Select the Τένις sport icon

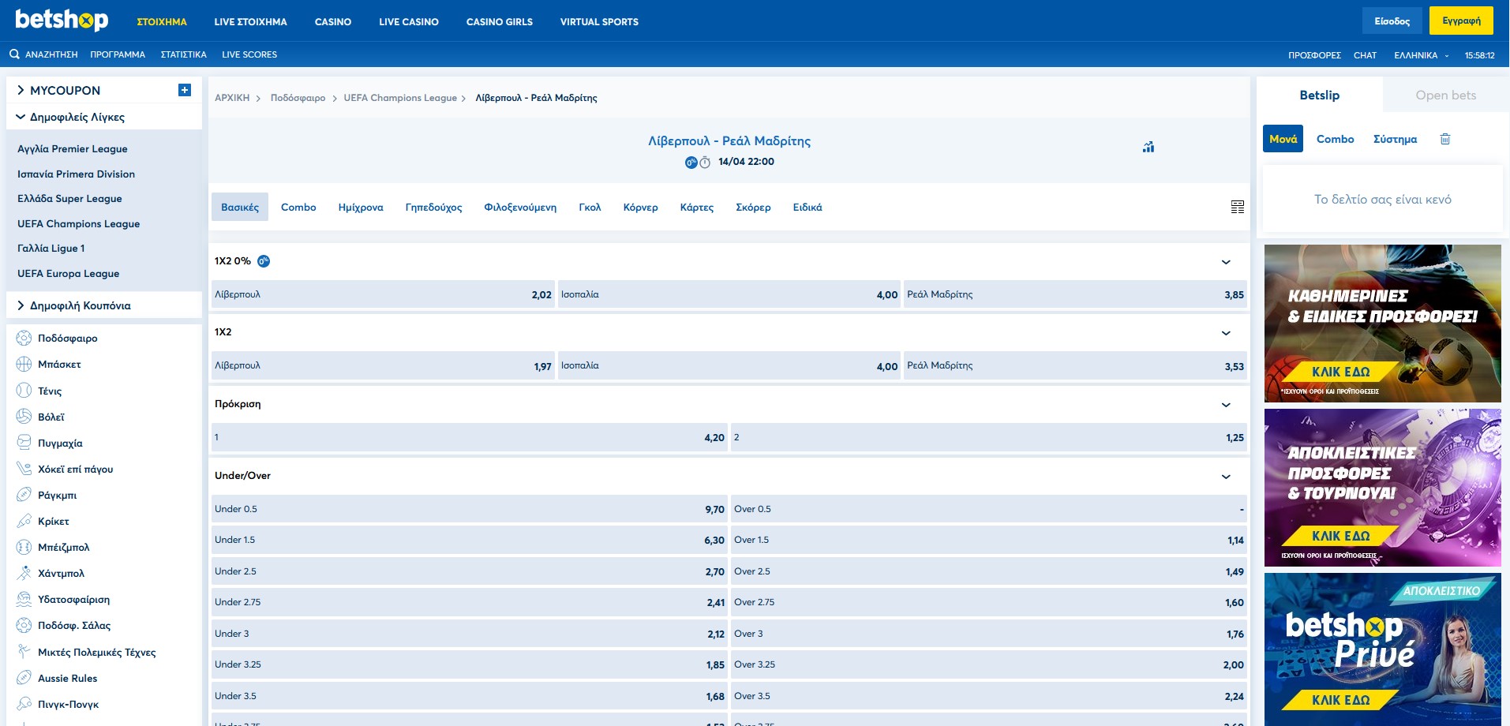tap(24, 391)
